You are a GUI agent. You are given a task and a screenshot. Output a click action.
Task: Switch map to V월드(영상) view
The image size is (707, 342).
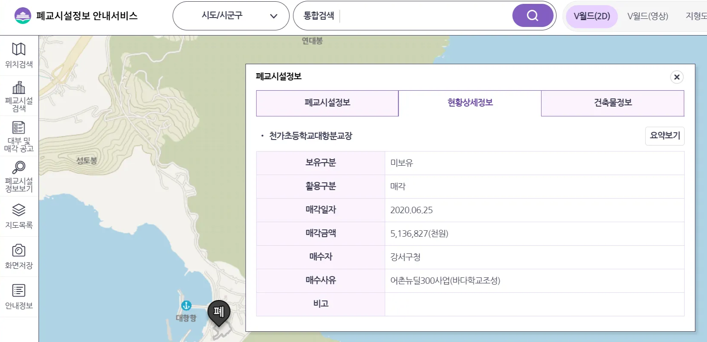pos(648,16)
